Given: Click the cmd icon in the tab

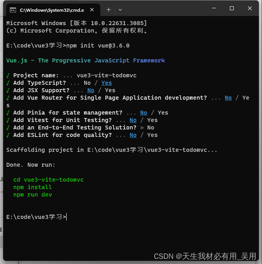Looking at the screenshot, I should (x=13, y=10).
